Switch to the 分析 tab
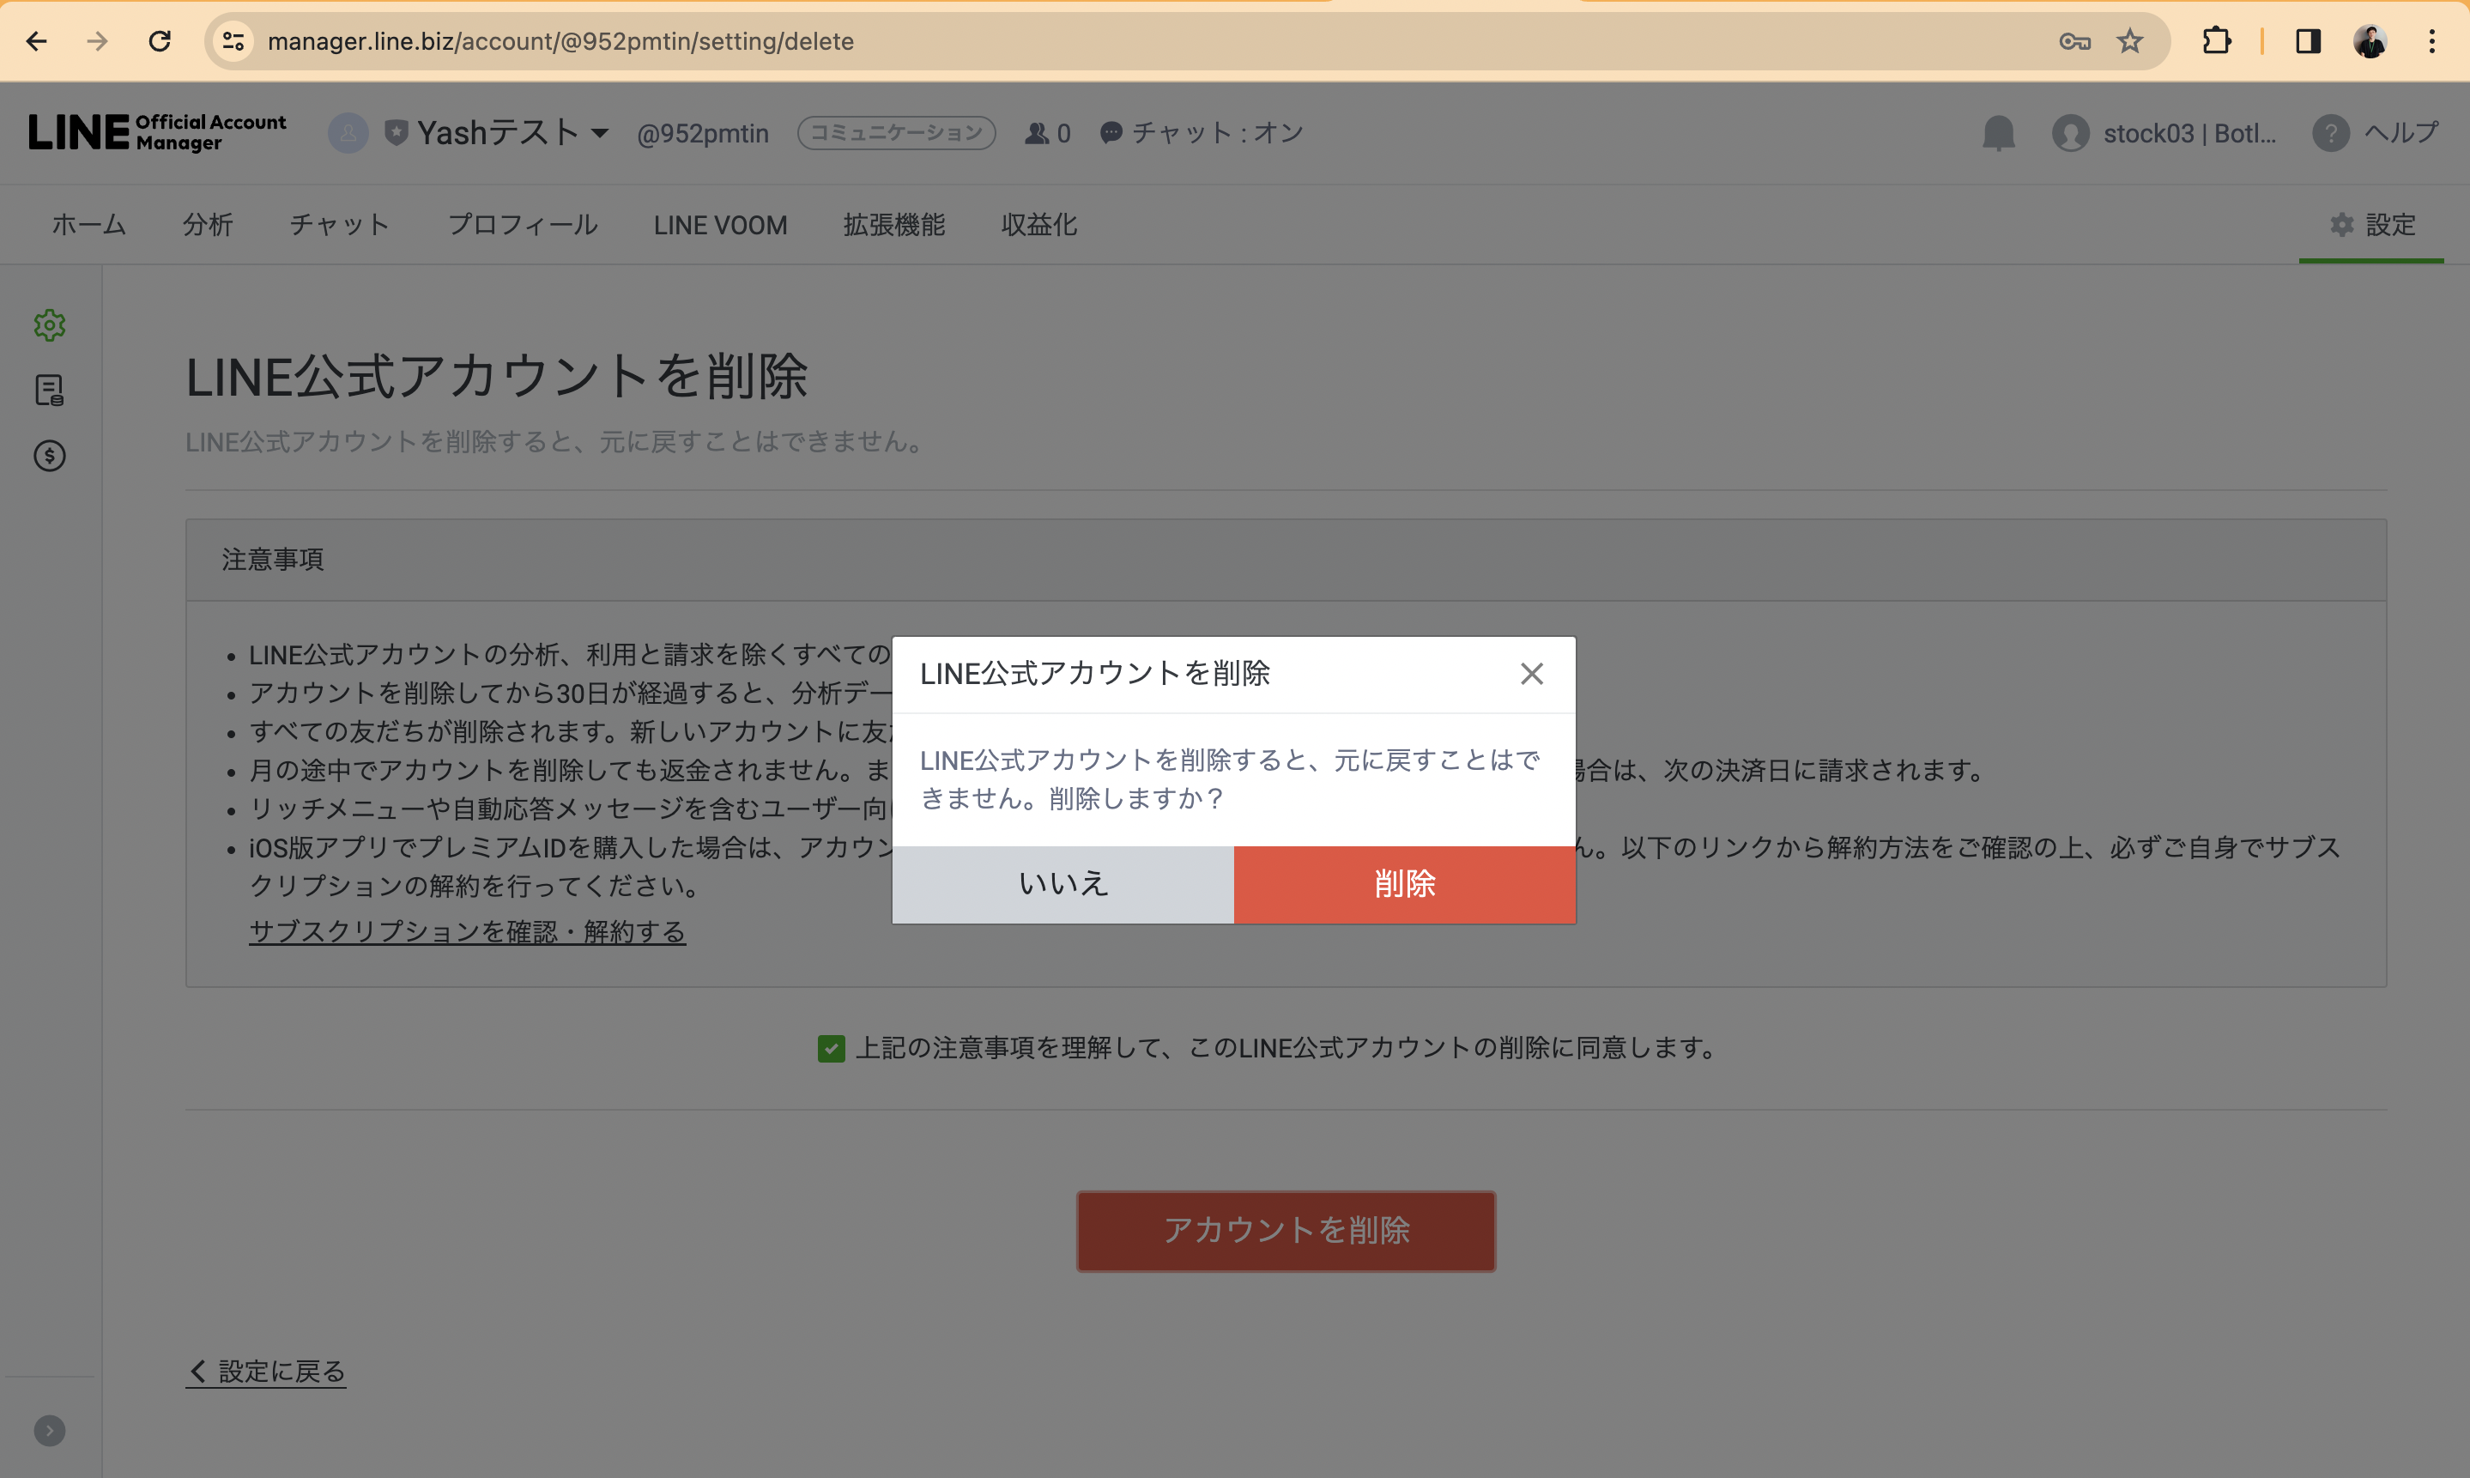Screen dimensions: 2470x1478 [207, 225]
